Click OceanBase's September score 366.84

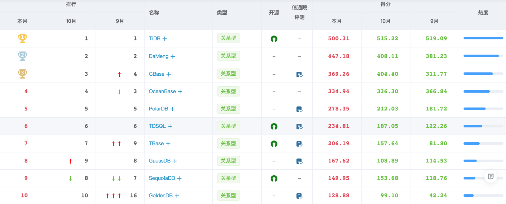click(x=436, y=91)
